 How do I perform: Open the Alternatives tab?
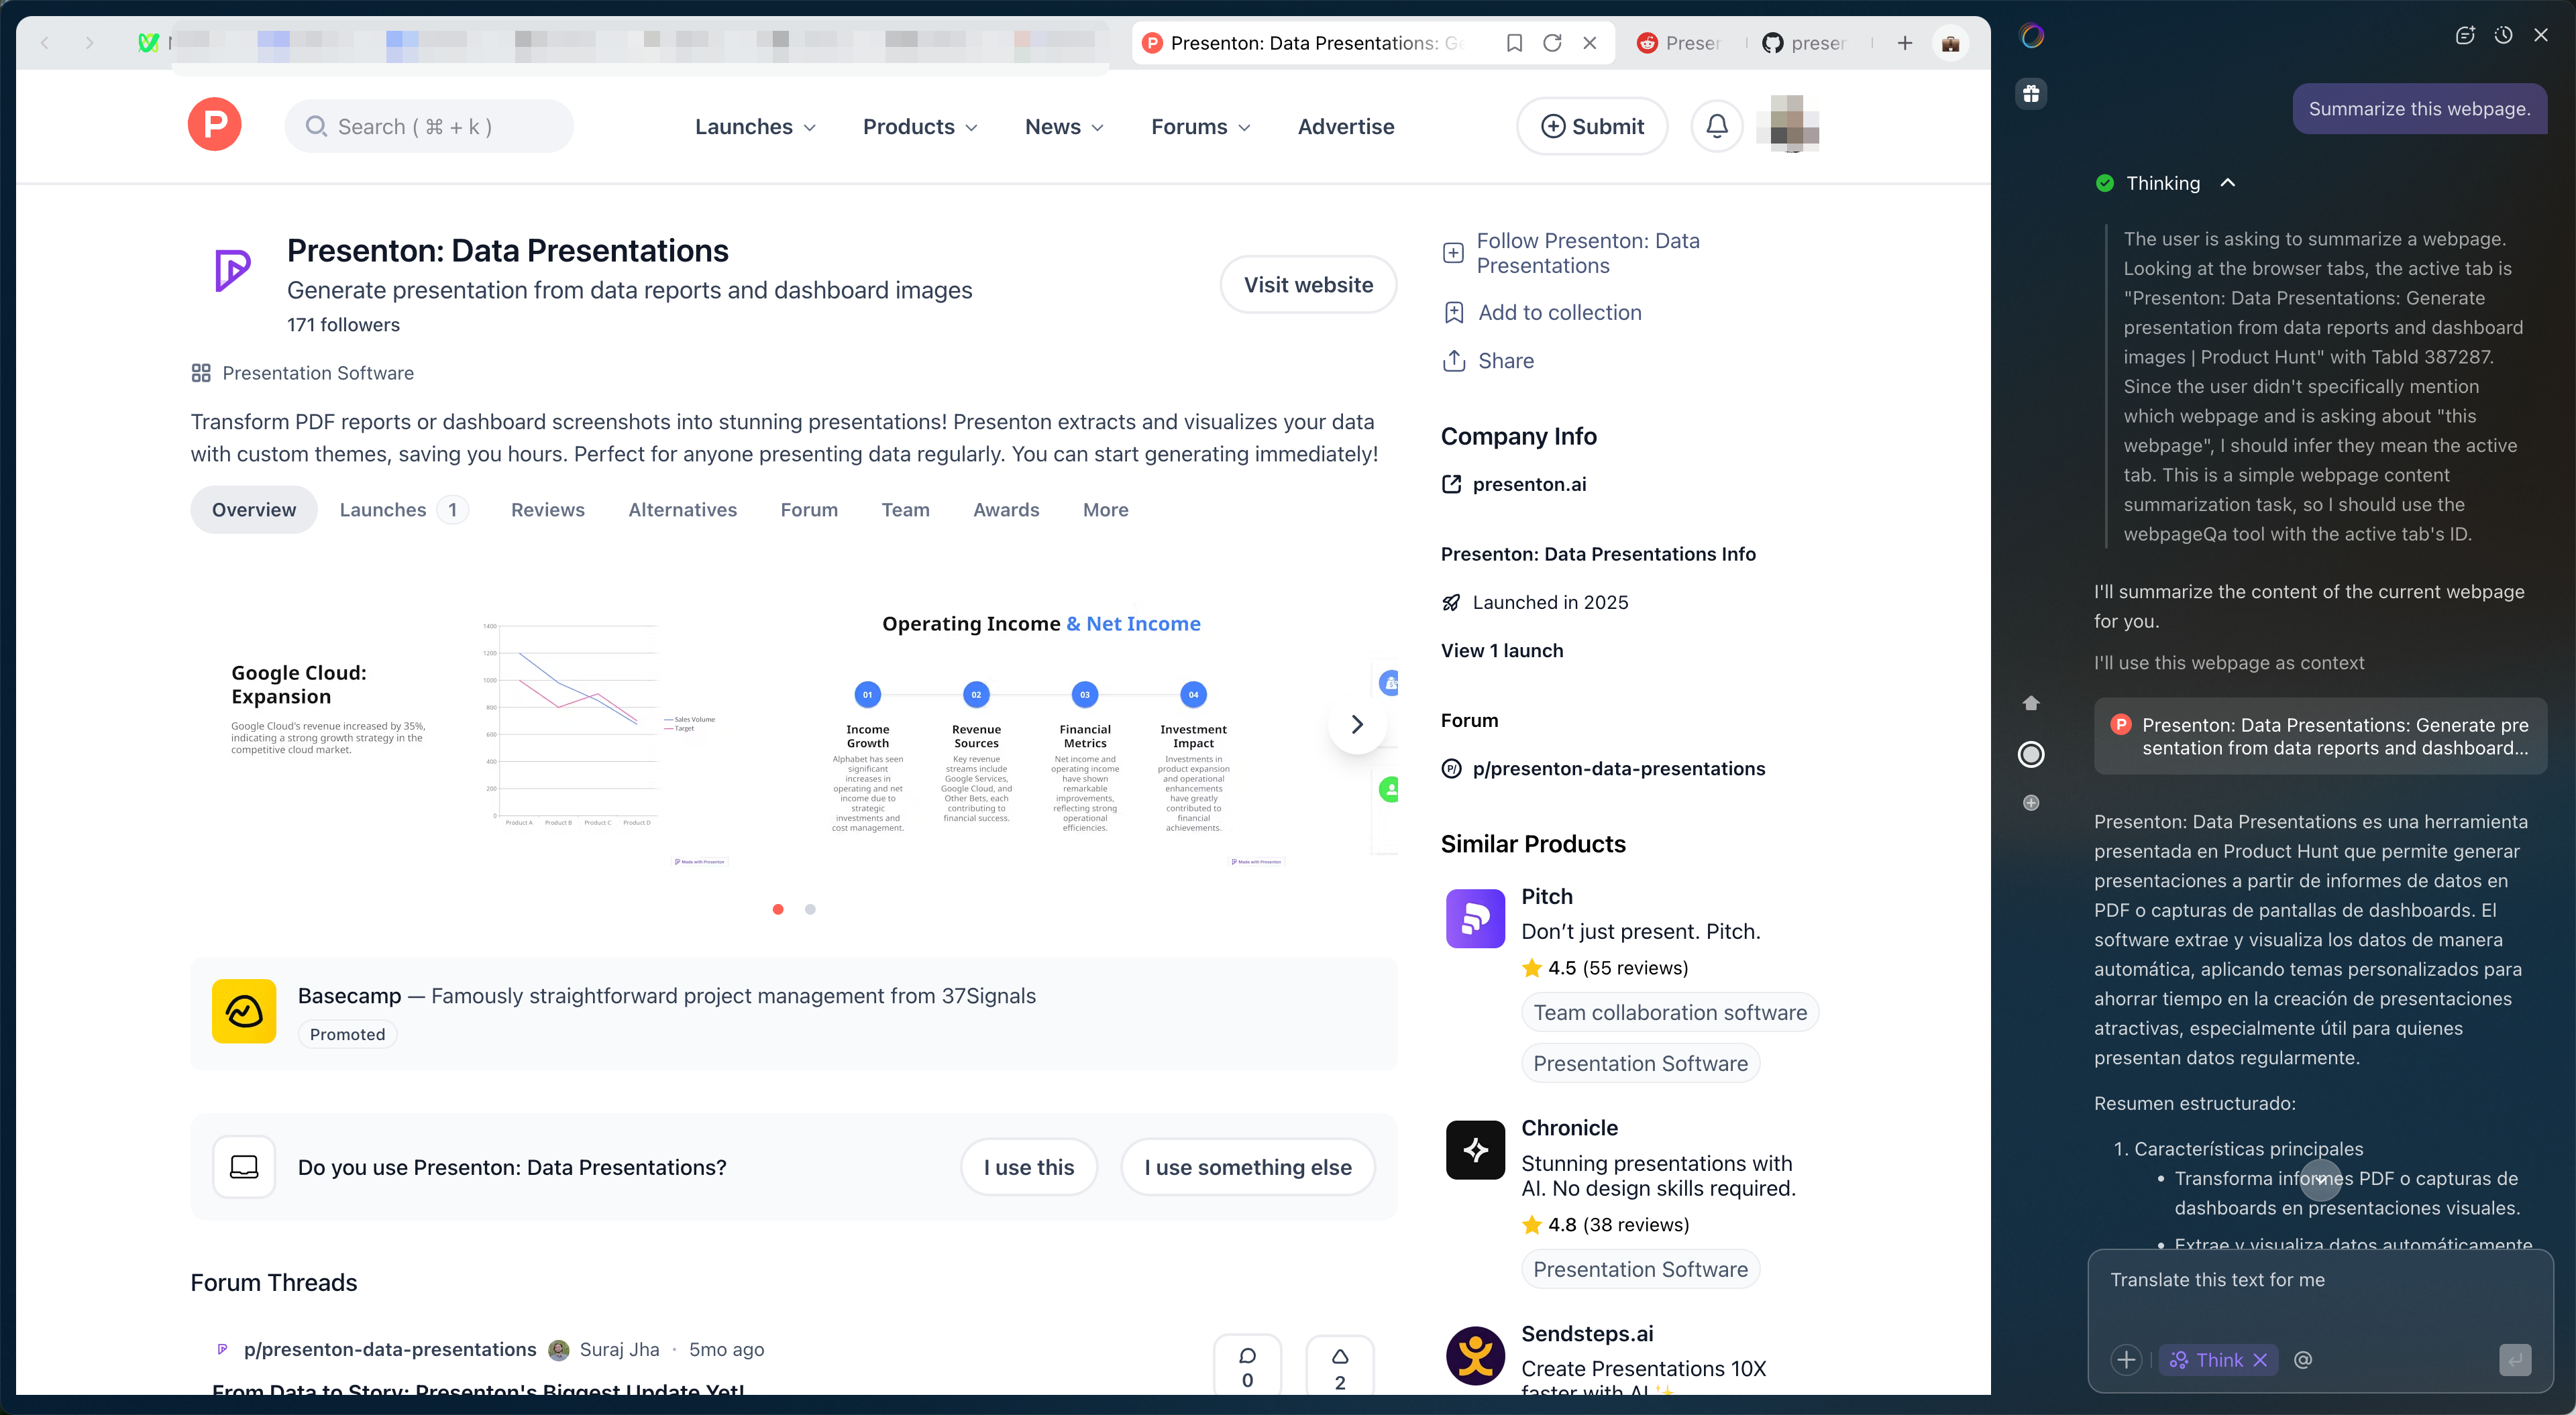[682, 509]
